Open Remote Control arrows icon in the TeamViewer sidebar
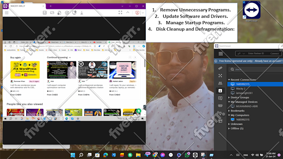 coord(220,68)
